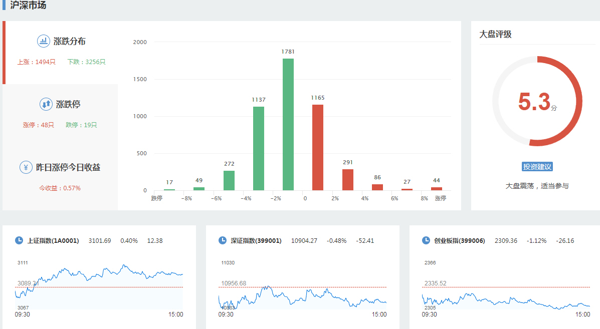Click the red bar labeled 1165
Image resolution: width=600 pixels, height=329 pixels.
tap(318, 148)
